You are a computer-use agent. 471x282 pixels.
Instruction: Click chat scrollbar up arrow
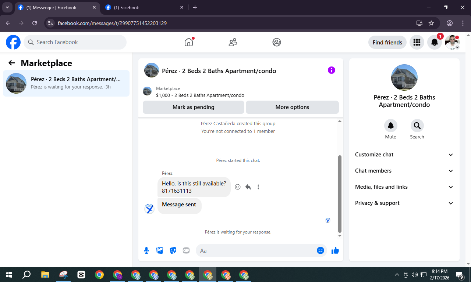pos(340,121)
